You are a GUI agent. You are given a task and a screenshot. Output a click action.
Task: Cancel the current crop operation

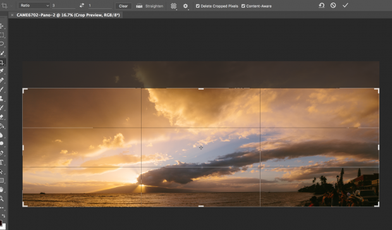[333, 5]
